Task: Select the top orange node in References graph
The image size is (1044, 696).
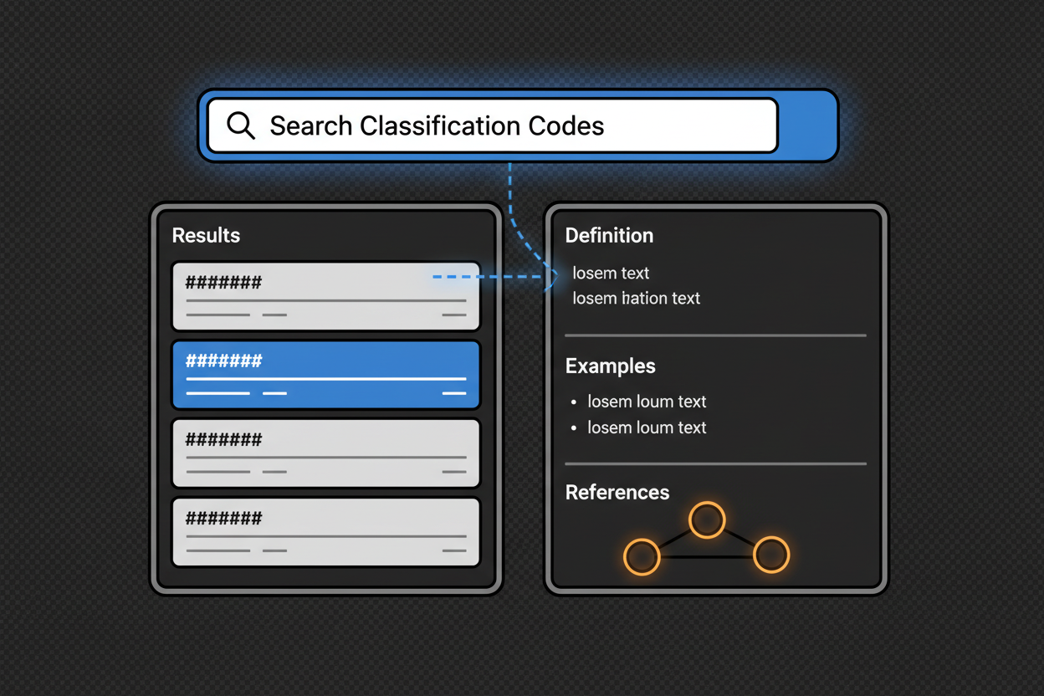Action: (707, 519)
